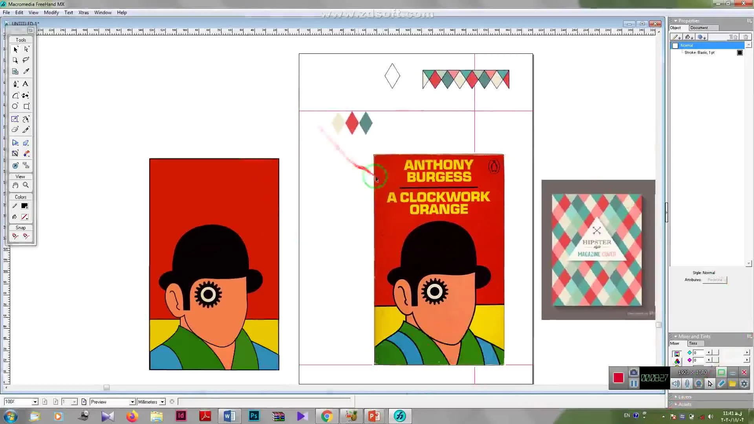Select the Pointer tool
The height and width of the screenshot is (424, 754).
tap(15, 49)
